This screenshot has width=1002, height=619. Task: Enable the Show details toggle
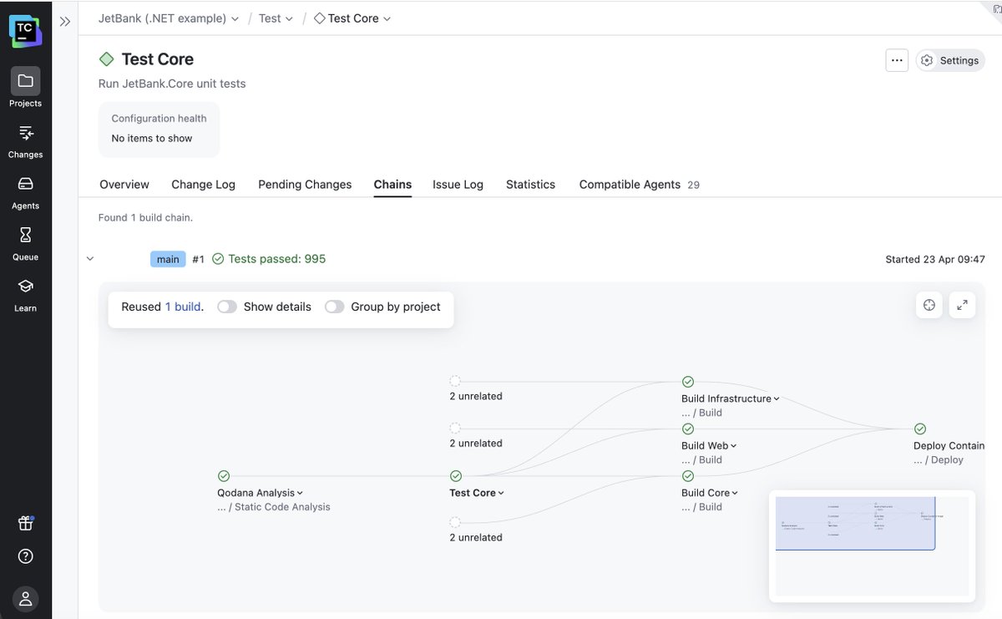coord(227,307)
